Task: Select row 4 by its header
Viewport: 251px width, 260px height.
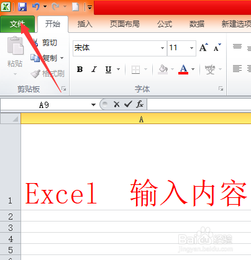Action: tap(10, 238)
